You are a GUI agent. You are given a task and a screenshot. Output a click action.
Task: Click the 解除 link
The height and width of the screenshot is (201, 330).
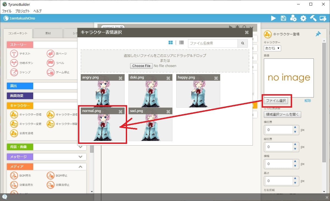click(x=308, y=101)
